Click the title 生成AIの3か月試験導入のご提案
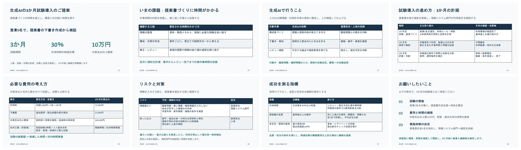The image size is (521, 150). pyautogui.click(x=40, y=11)
